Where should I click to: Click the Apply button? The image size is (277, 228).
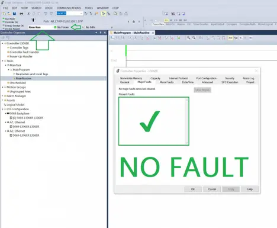pos(231,189)
